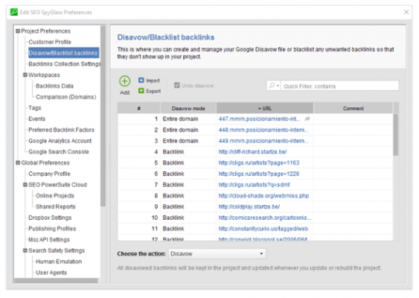
Task: Open the Choose the action dropdown
Action: pyautogui.click(x=217, y=253)
